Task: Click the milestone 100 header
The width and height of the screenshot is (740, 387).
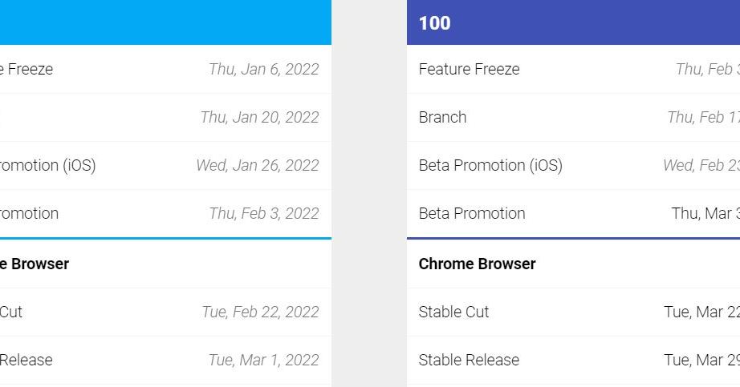Action: point(434,23)
